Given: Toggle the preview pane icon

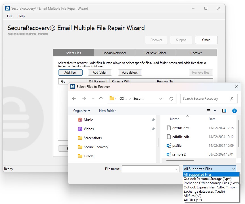Looking at the screenshot, I should 224,111.
